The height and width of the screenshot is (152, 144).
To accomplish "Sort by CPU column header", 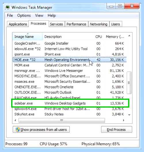I will (x=98, y=37).
